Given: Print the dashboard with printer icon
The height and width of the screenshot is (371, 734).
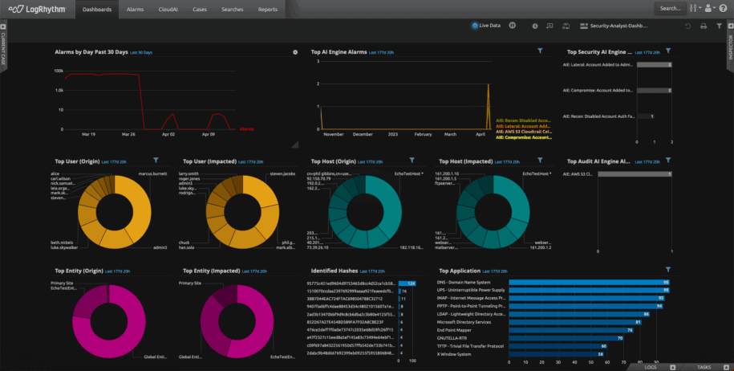Looking at the screenshot, I should coord(703,26).
